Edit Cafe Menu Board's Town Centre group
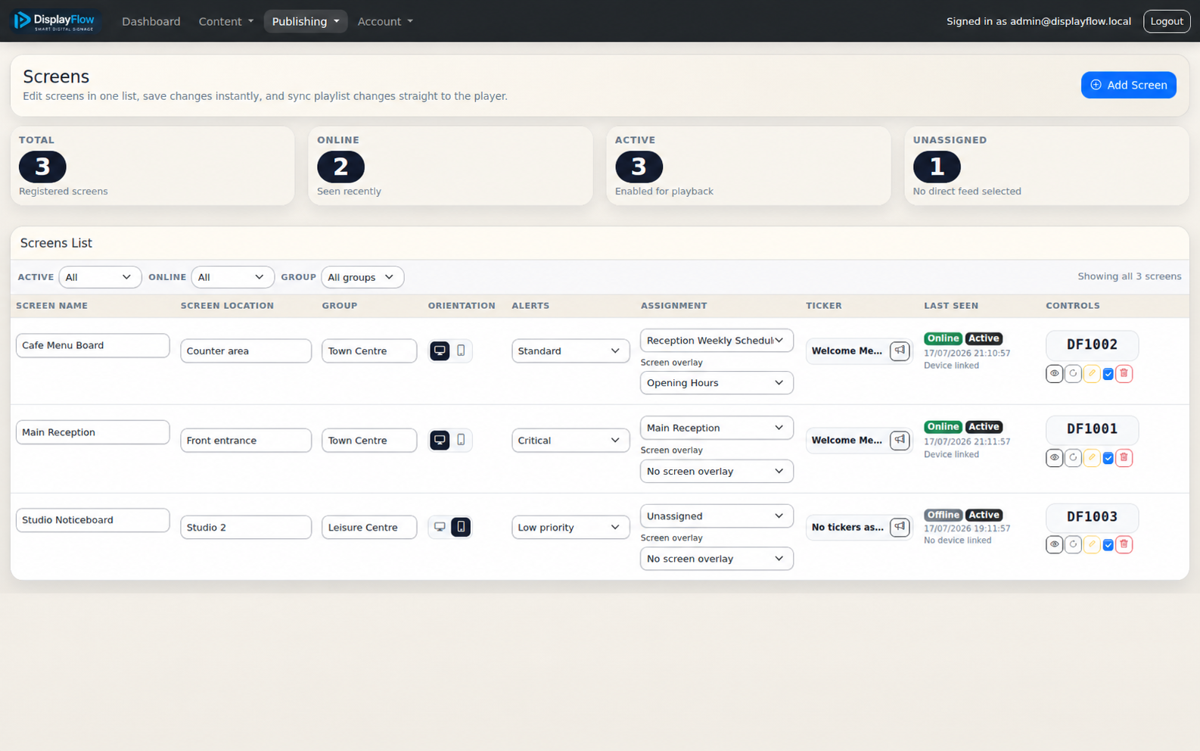1200x751 pixels. 369,351
